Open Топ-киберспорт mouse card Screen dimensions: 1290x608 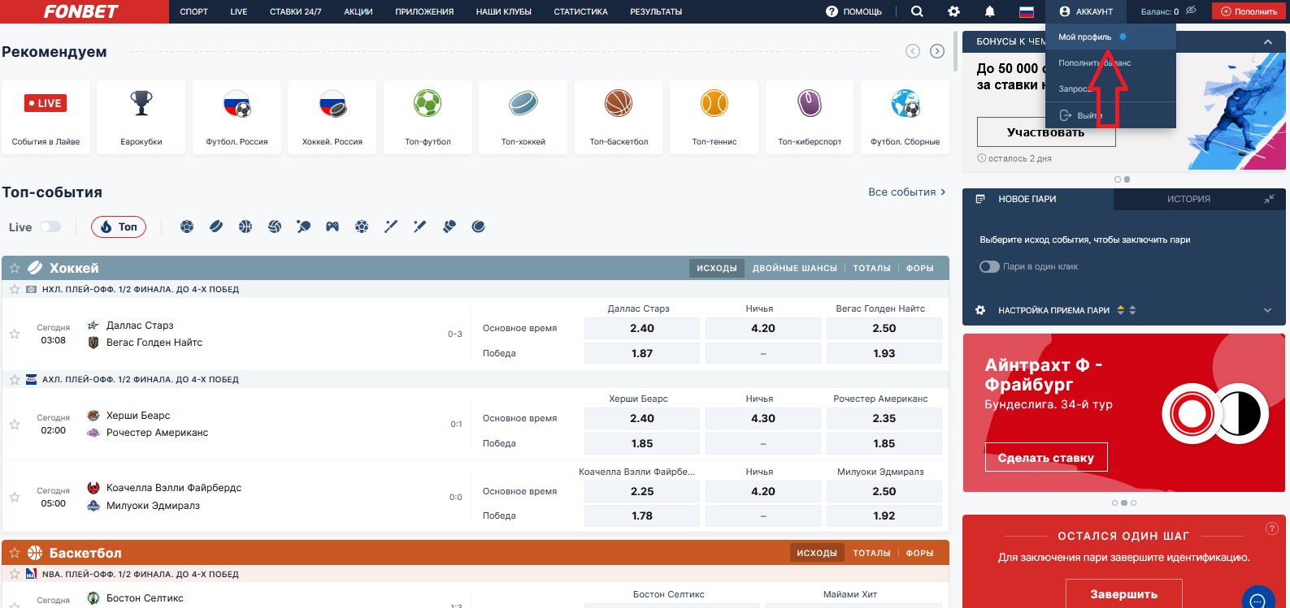(x=810, y=117)
